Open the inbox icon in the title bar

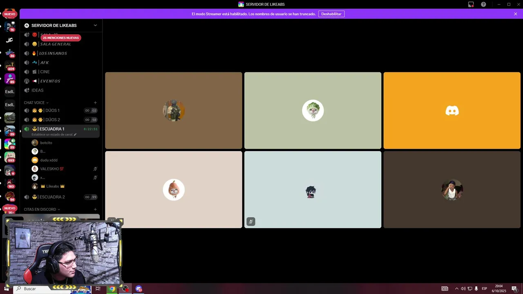(x=471, y=4)
